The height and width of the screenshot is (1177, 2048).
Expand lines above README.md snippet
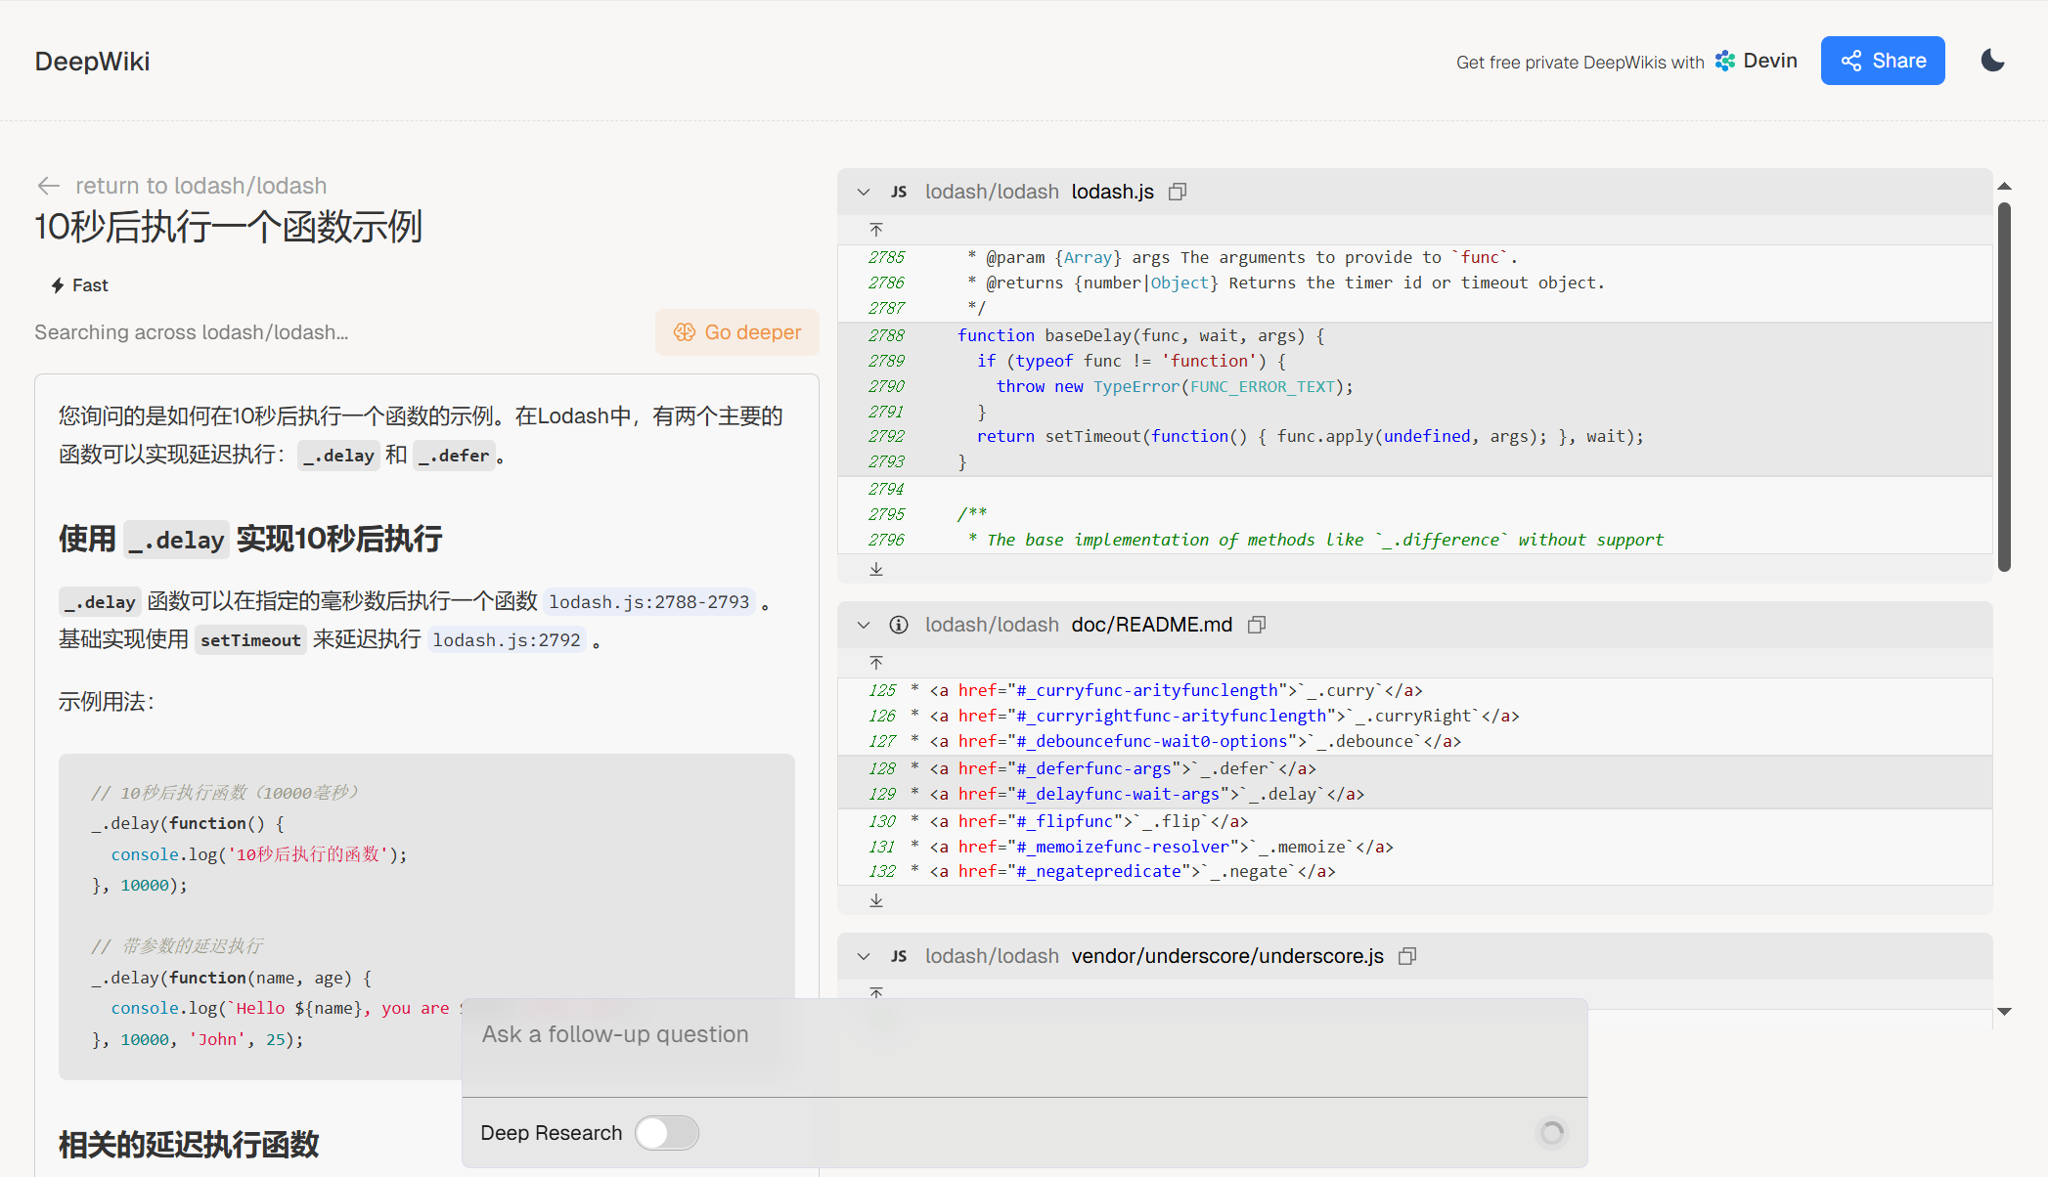876,663
